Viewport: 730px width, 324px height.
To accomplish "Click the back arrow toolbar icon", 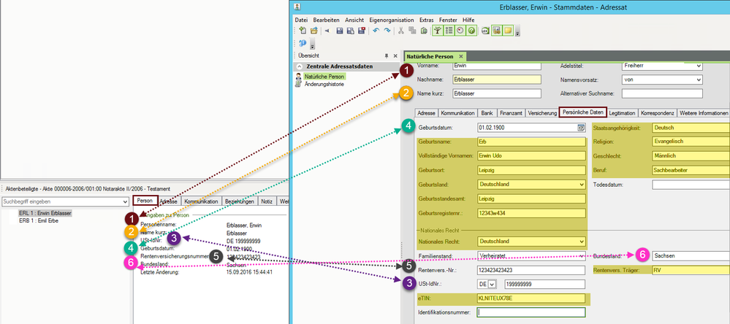I will 327,31.
